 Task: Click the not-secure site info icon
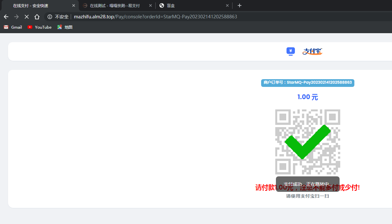click(50, 17)
